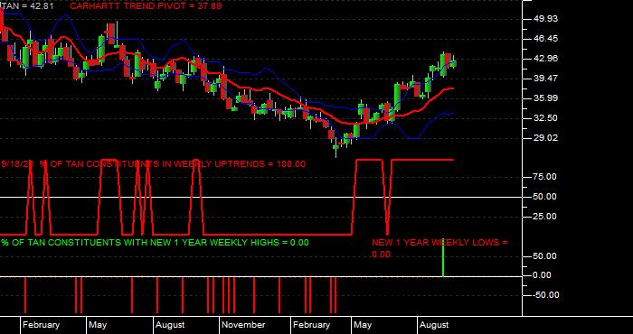633x334 pixels.
Task: Click November label on time axis
Action: 243,325
